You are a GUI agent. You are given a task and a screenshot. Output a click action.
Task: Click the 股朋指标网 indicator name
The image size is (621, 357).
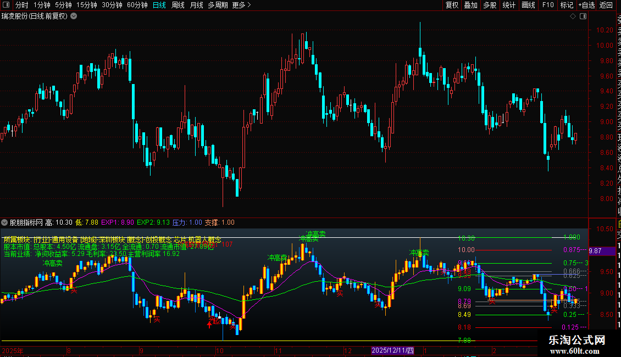pos(26,222)
